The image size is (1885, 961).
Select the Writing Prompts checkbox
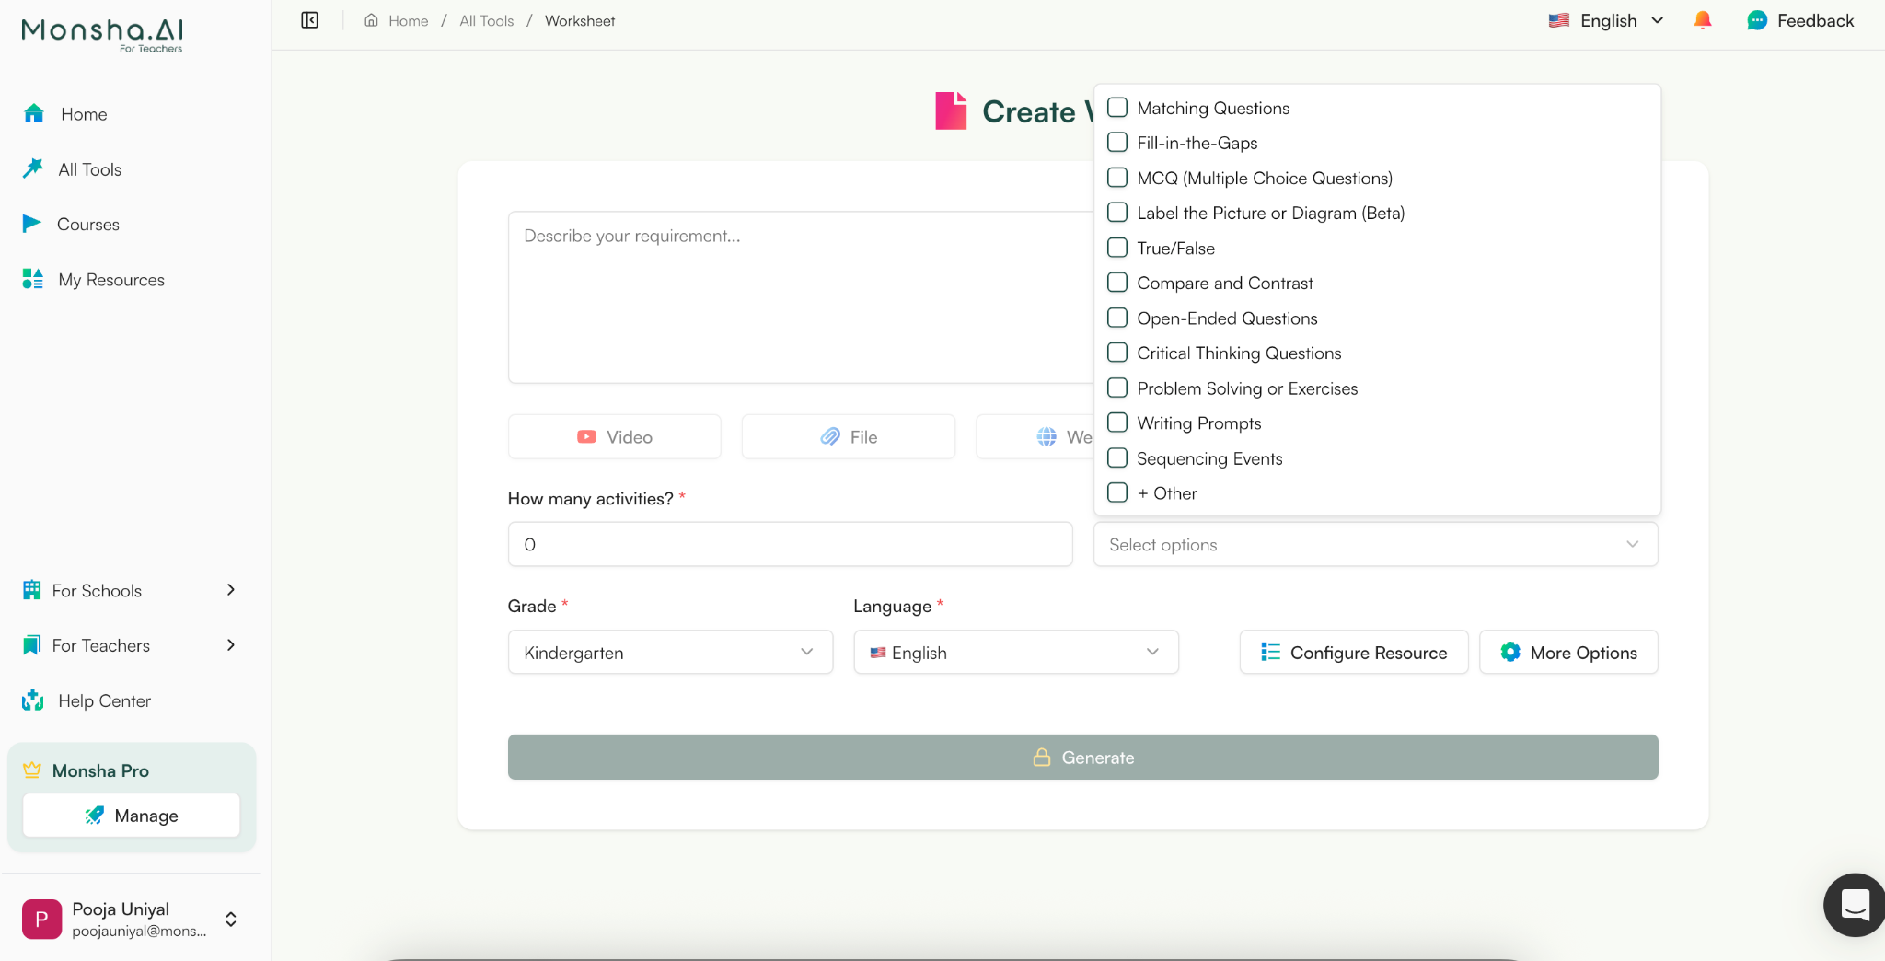(1116, 422)
